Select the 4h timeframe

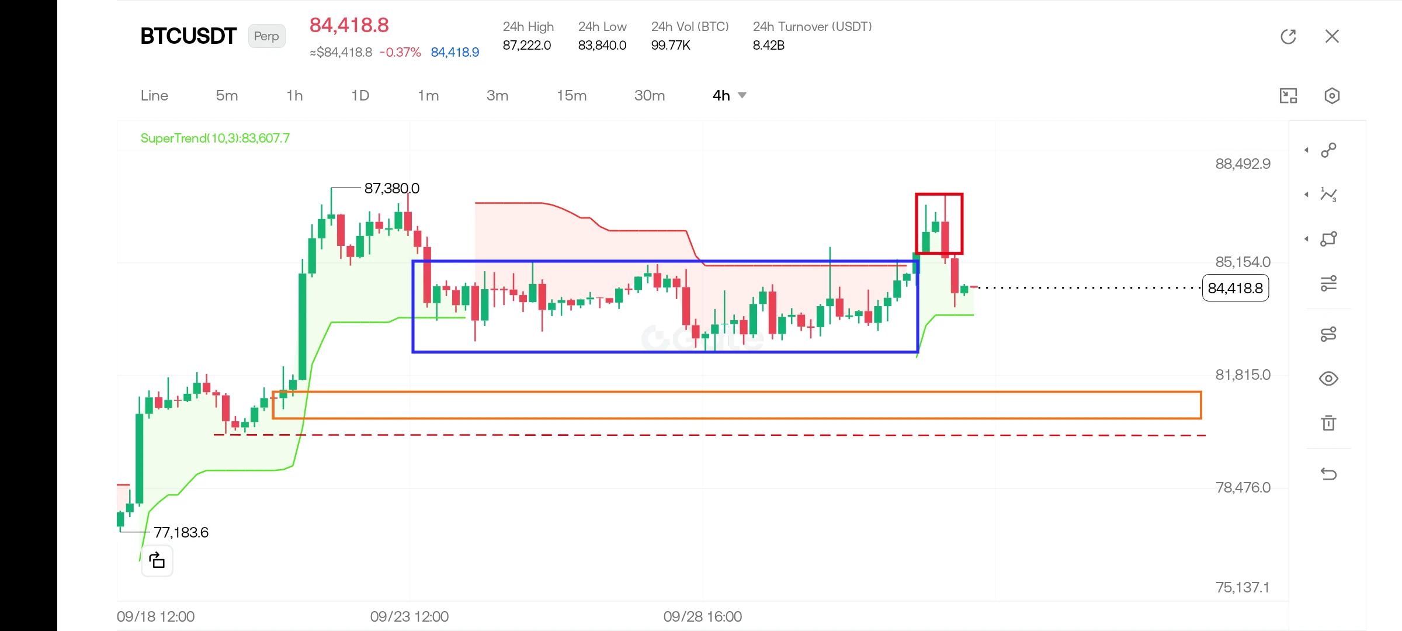(721, 96)
